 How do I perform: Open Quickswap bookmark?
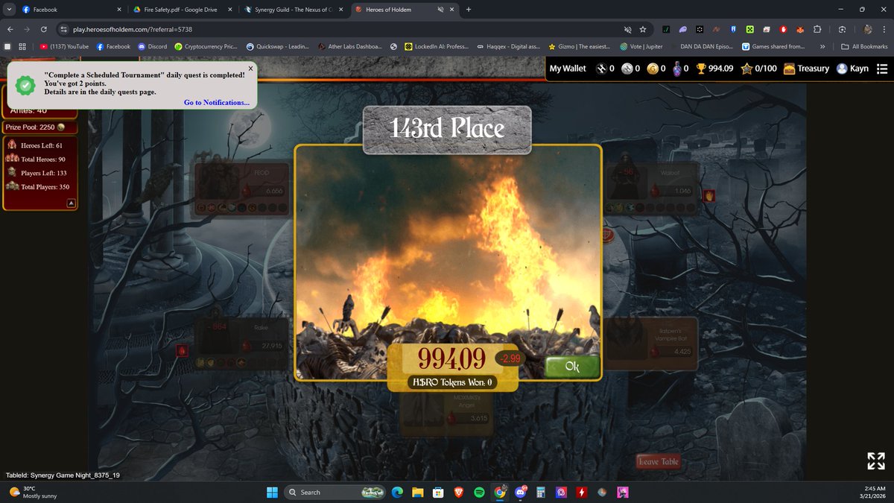pos(276,46)
